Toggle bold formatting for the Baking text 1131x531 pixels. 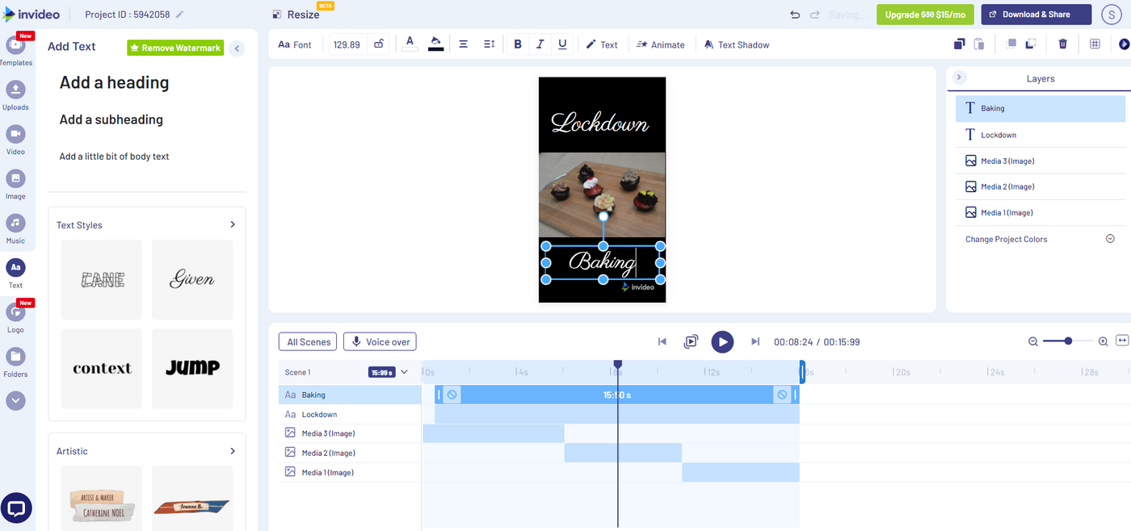517,44
